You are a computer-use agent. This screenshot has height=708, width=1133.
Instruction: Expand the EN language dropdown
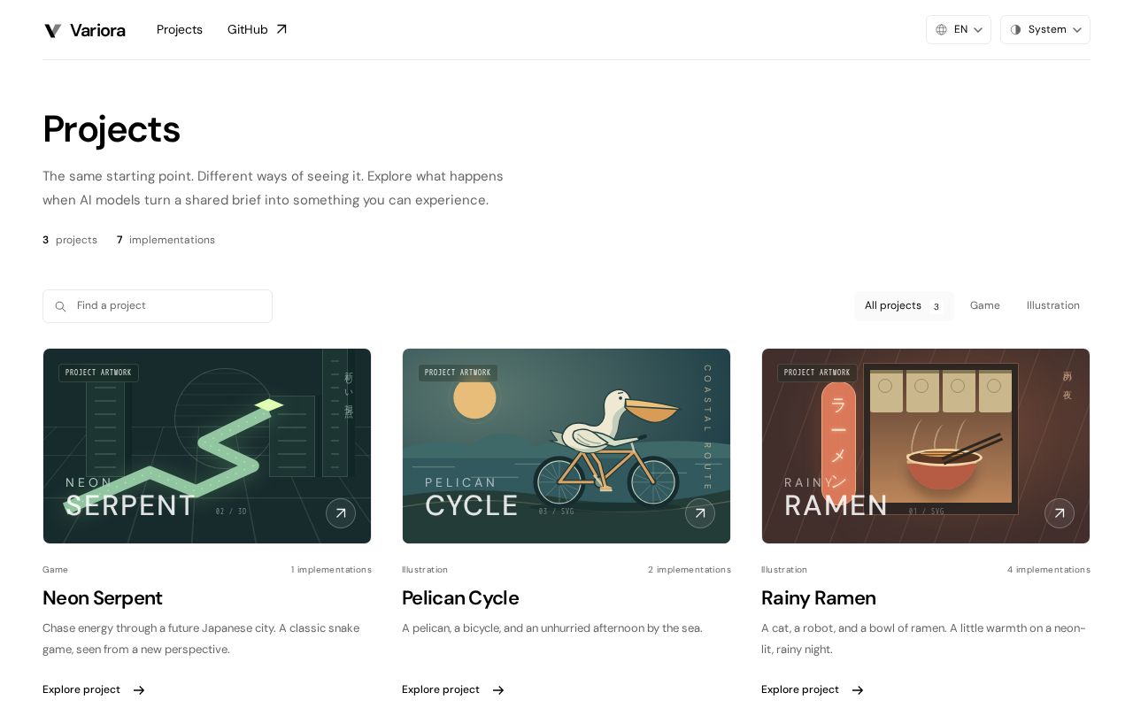tap(959, 29)
